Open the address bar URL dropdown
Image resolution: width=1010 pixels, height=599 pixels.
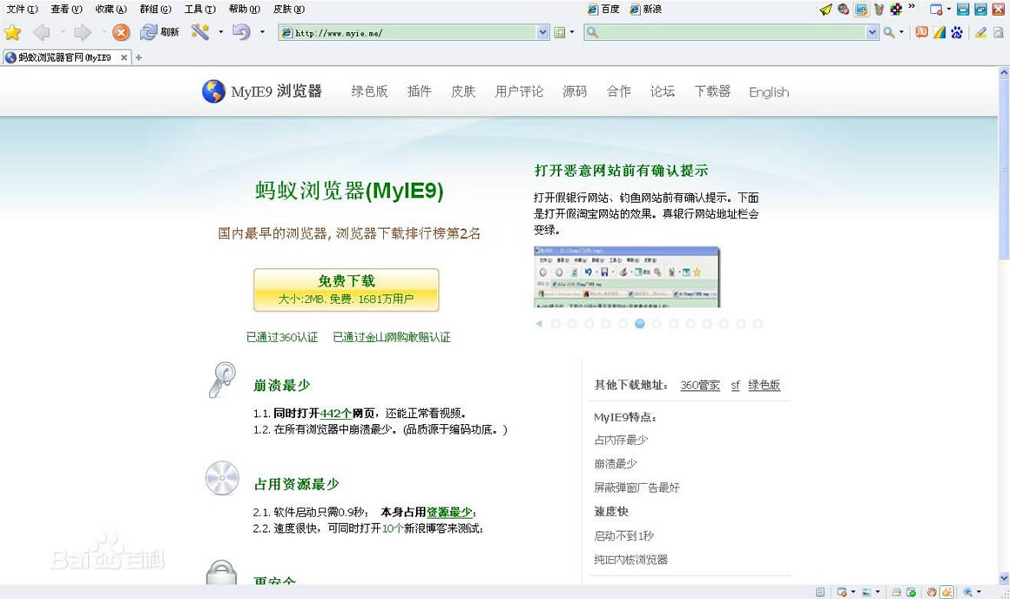coord(543,32)
